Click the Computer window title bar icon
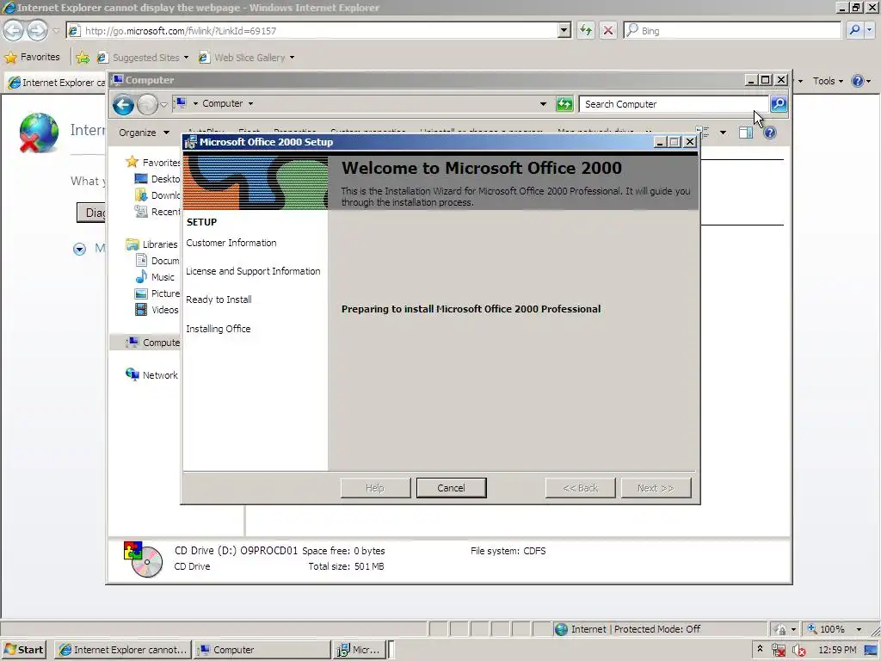The width and height of the screenshot is (881, 661). point(117,80)
